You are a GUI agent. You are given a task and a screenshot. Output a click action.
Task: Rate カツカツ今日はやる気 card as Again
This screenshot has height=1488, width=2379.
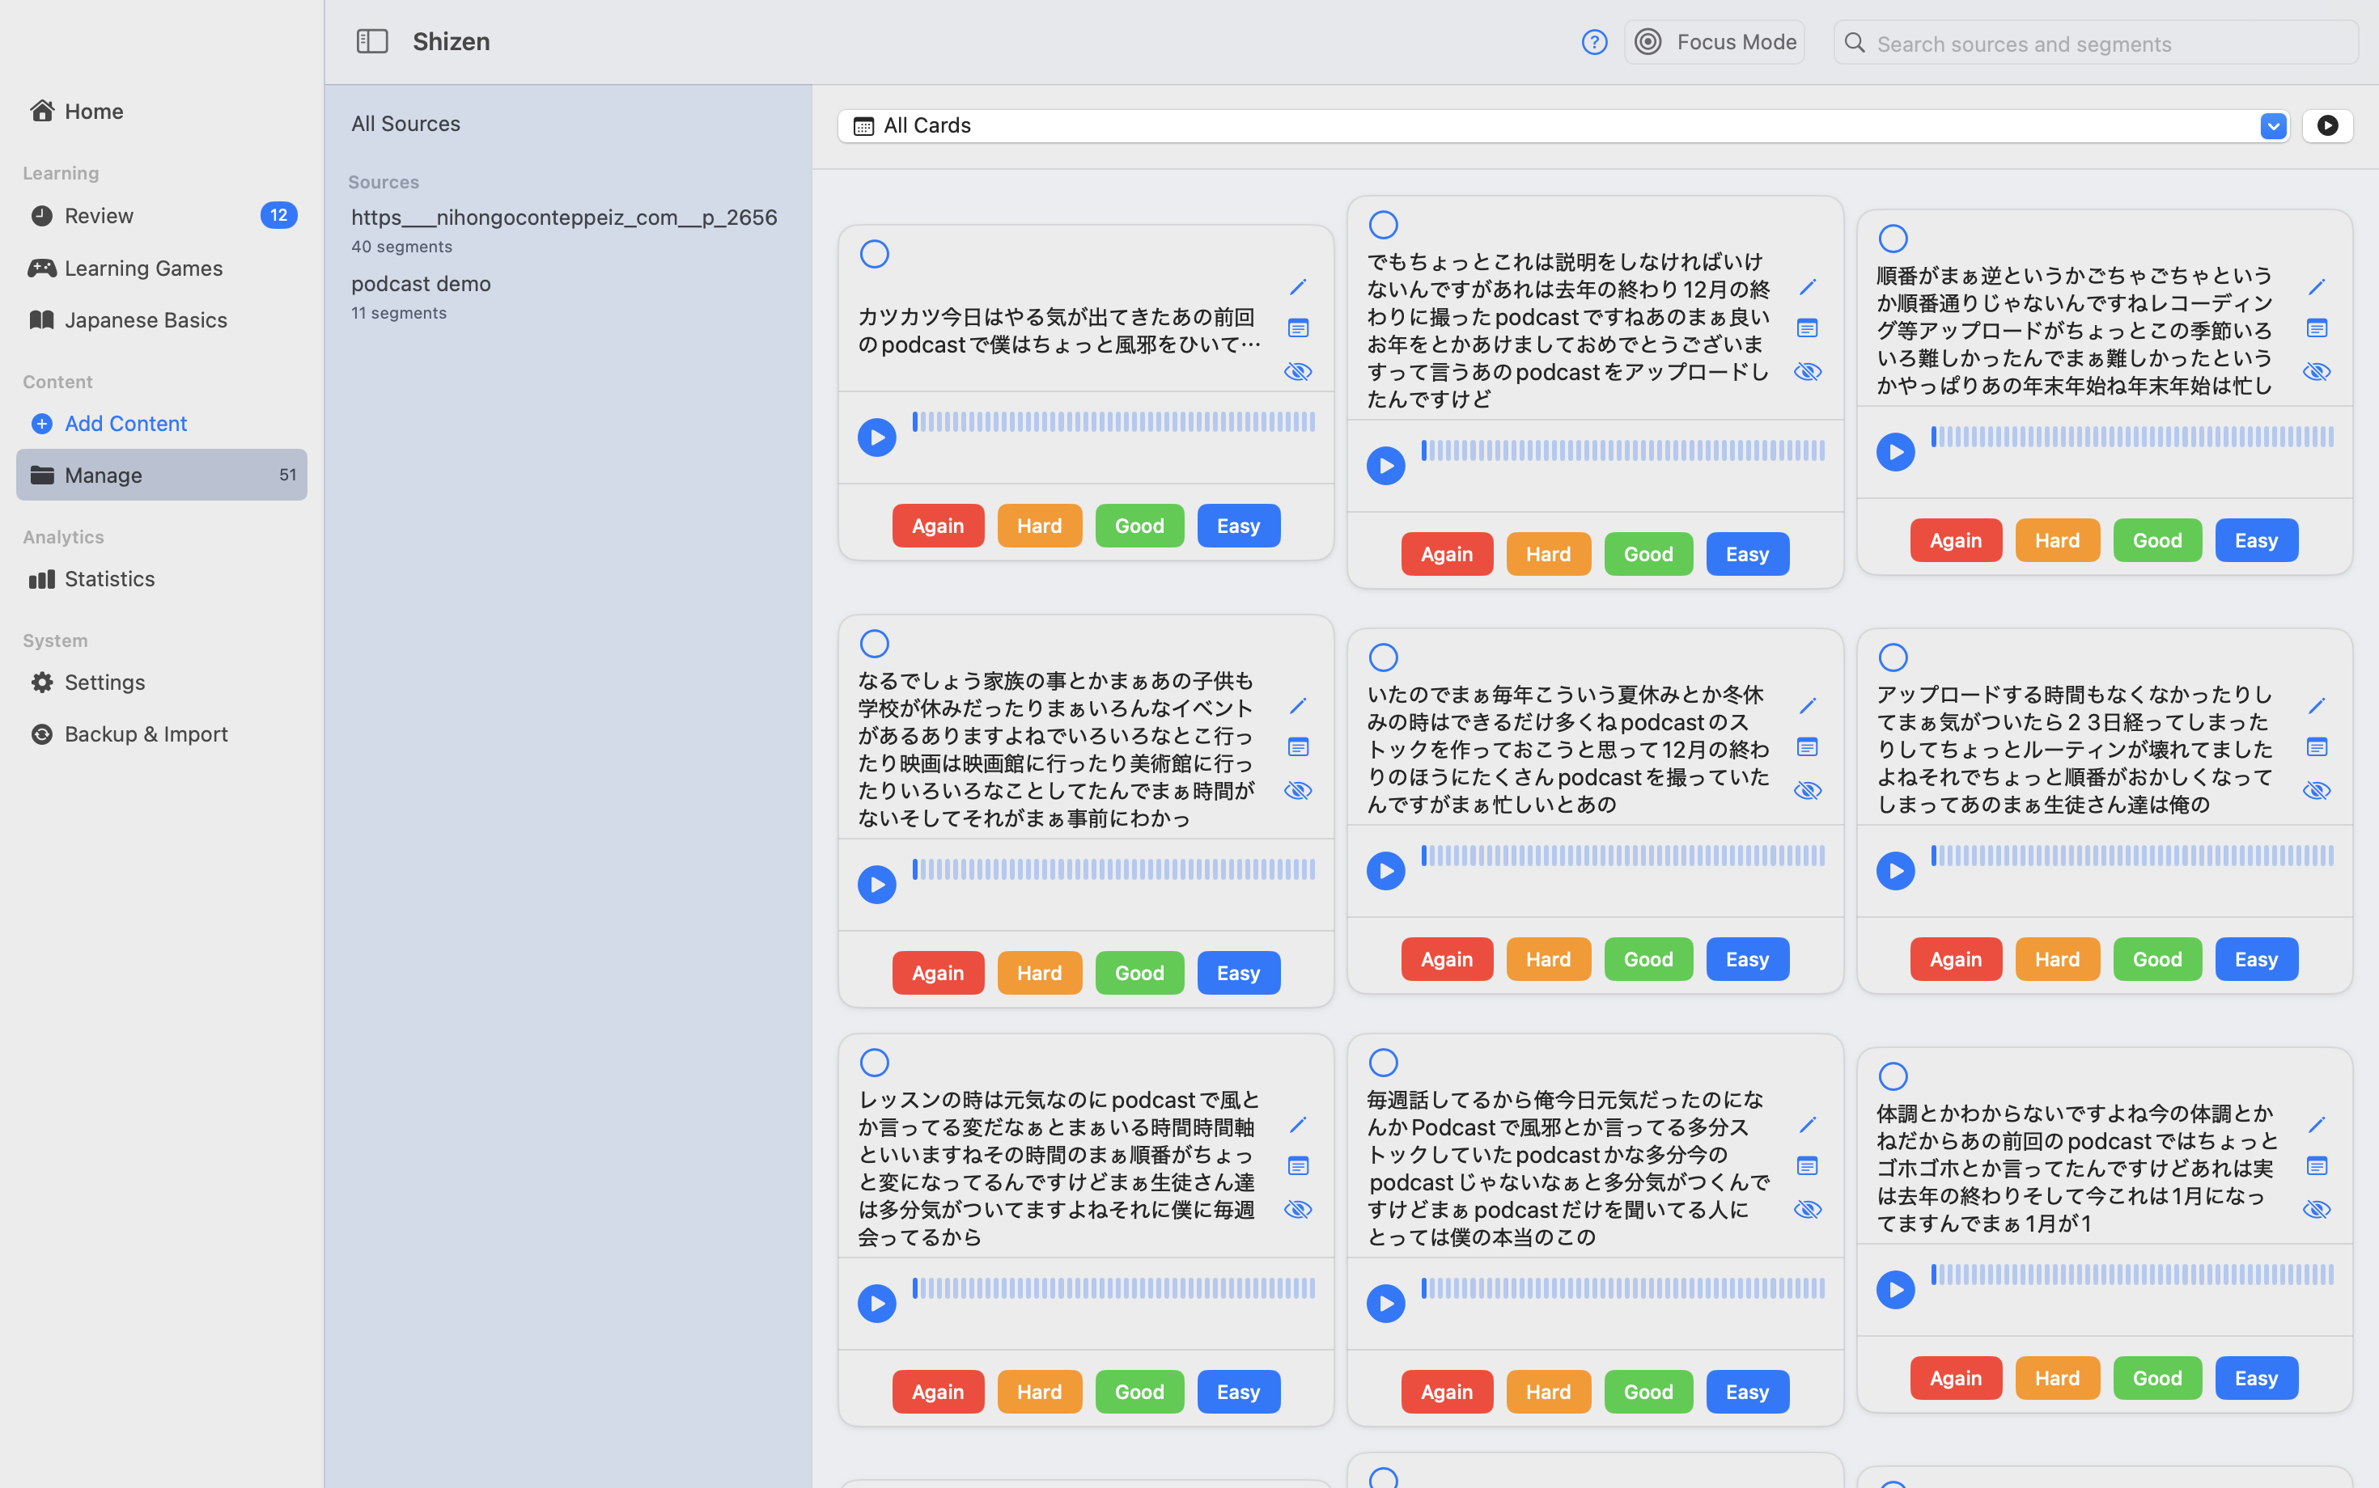tap(937, 526)
